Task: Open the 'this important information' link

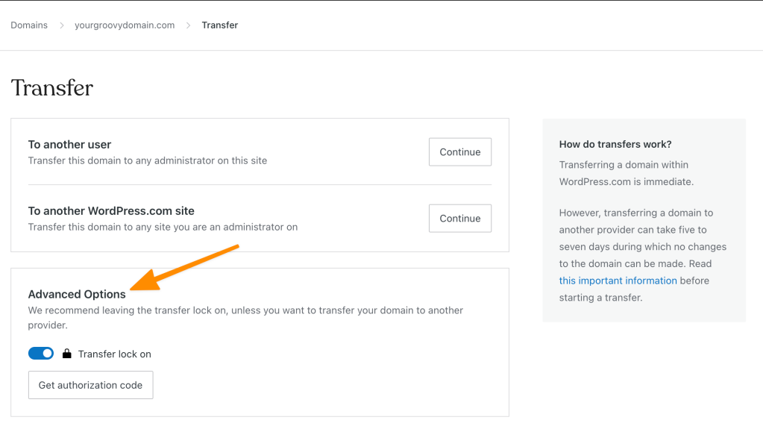Action: [618, 281]
